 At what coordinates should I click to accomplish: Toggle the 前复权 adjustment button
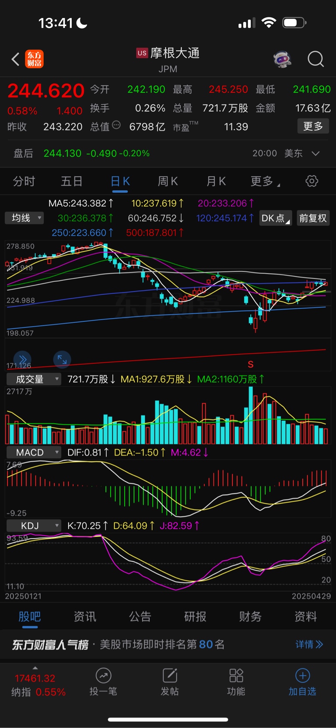point(313,218)
